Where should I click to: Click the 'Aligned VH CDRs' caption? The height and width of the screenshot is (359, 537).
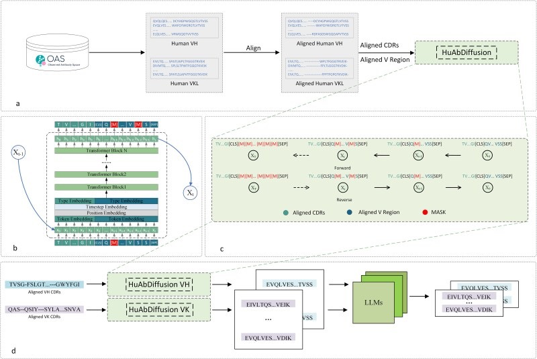click(x=44, y=292)
